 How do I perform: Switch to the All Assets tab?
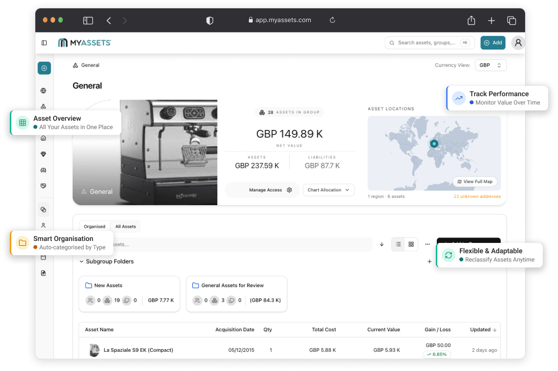pyautogui.click(x=126, y=227)
